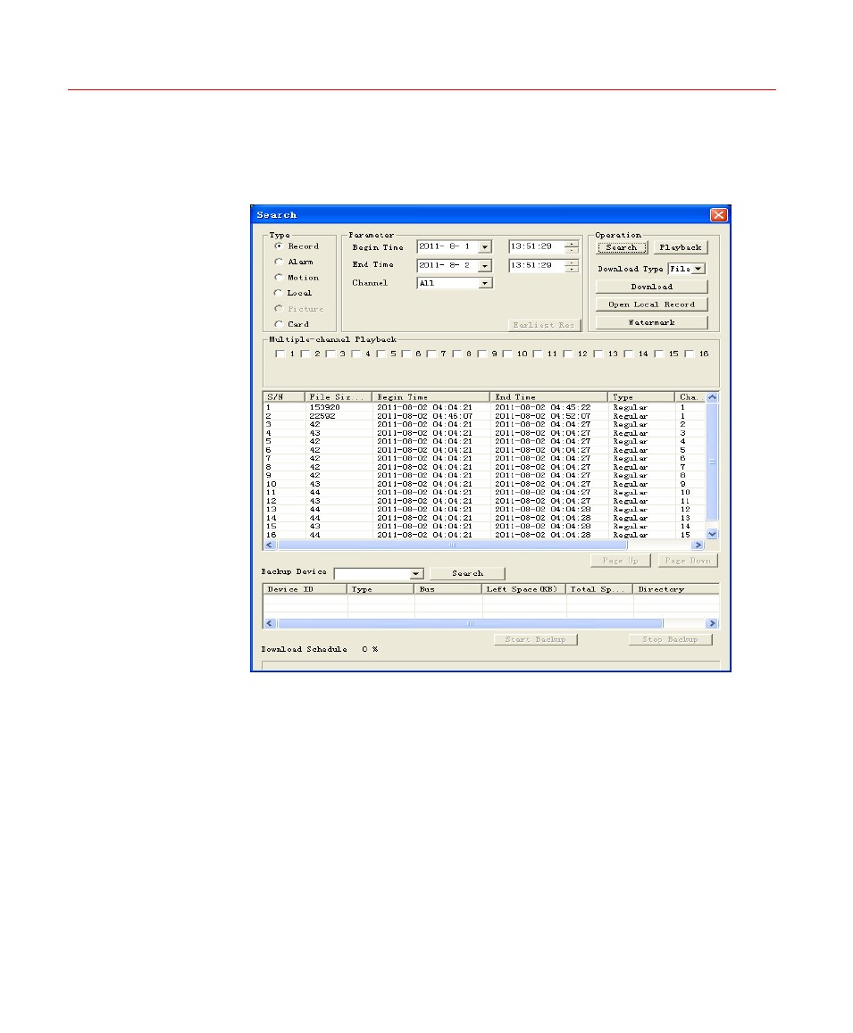Click backup device list scroll right arrow
This screenshot has height=1033, width=853.
pyautogui.click(x=712, y=623)
